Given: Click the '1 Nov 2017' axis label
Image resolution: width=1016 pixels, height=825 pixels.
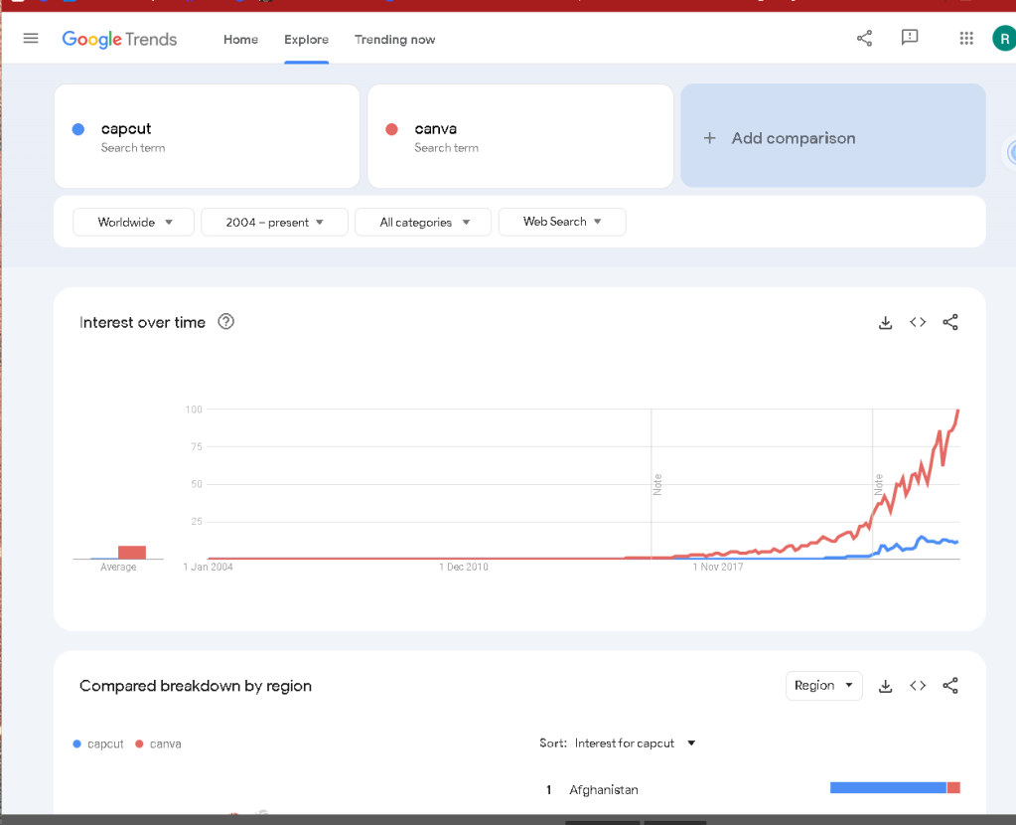Looking at the screenshot, I should coord(718,567).
